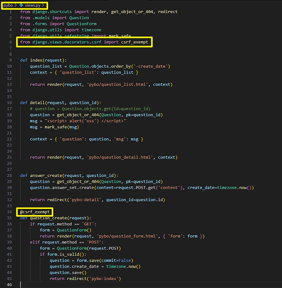Screen dimensions: 282x288
Task: Click the 'detail' function name on line 16
Action: [37, 103]
